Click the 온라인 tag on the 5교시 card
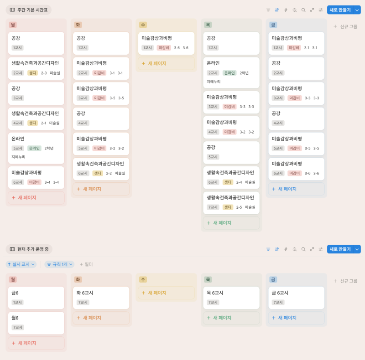Image resolution: width=365 pixels, height=360 pixels. tap(34, 148)
